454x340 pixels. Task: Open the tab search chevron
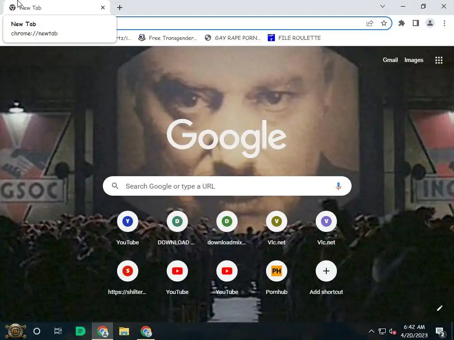click(383, 6)
